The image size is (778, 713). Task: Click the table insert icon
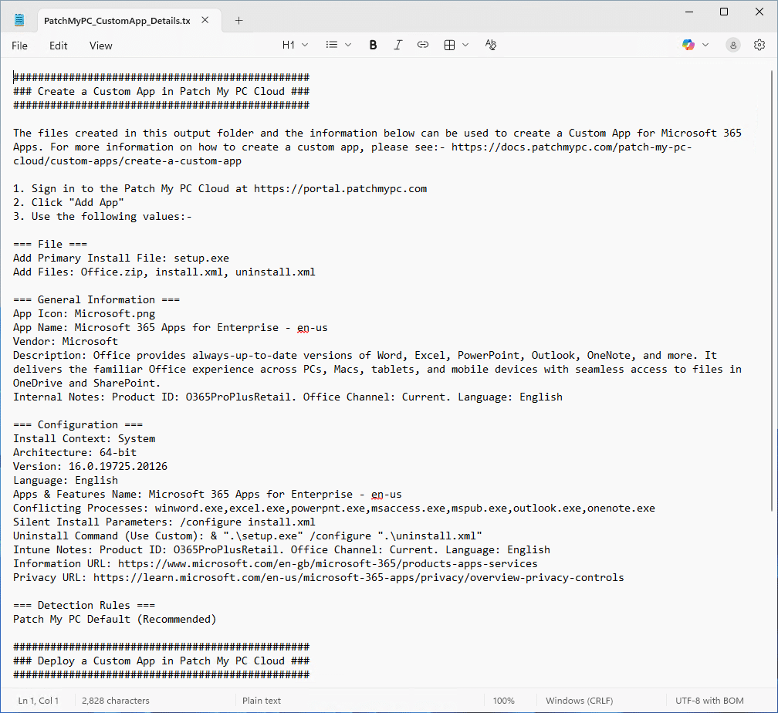tap(450, 46)
